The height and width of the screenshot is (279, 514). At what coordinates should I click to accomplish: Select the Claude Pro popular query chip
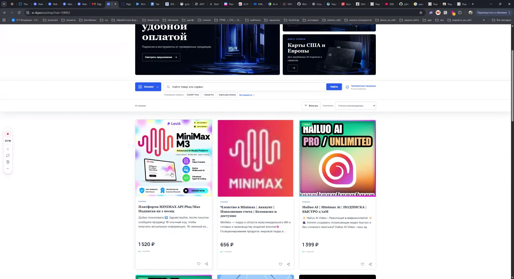click(209, 95)
